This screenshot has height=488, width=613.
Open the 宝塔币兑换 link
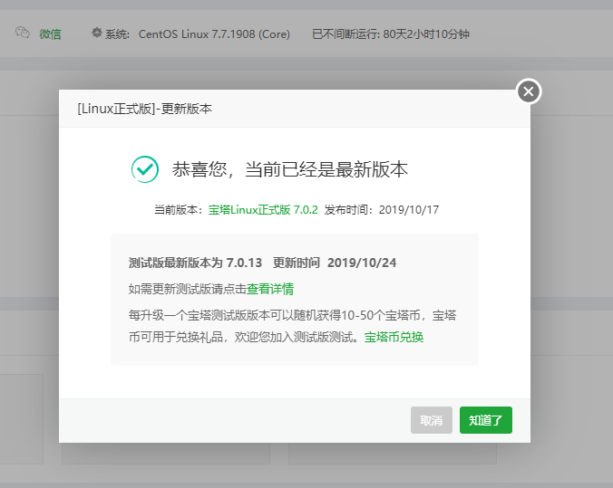394,337
